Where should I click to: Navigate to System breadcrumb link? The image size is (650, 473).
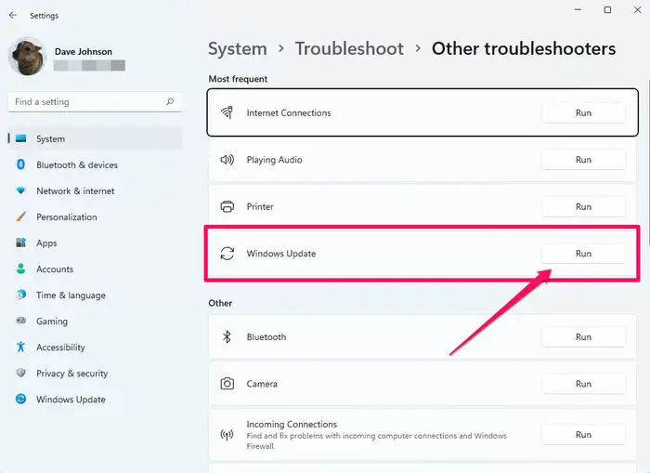click(x=237, y=48)
